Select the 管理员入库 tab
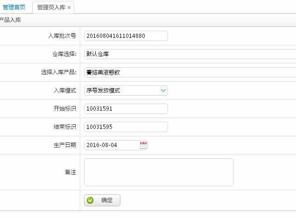Screen dimensions: 296x218 point(51,7)
